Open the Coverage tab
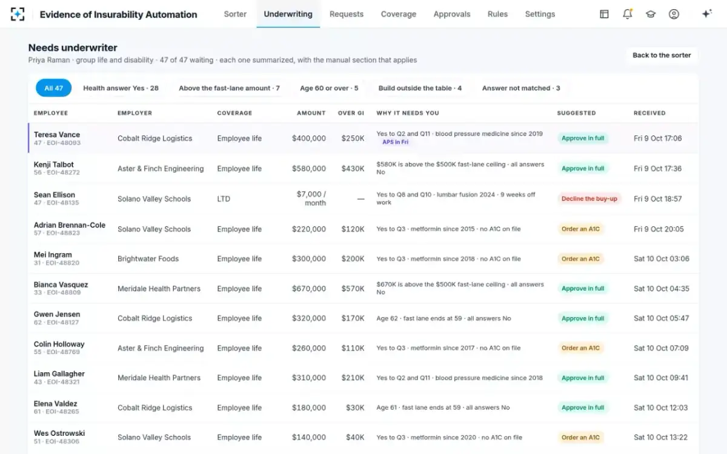This screenshot has height=454, width=727. click(399, 14)
